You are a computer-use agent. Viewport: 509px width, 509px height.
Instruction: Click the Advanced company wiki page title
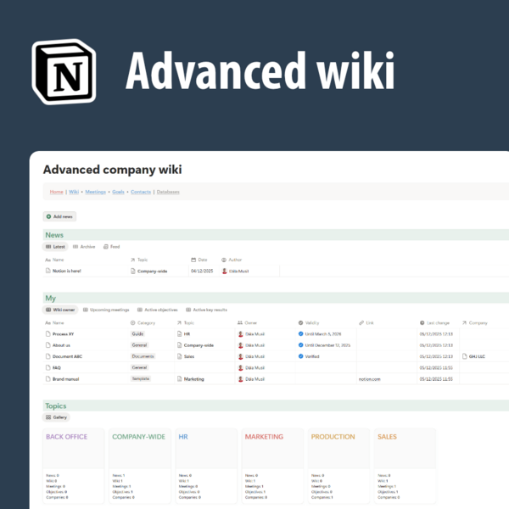tap(112, 170)
